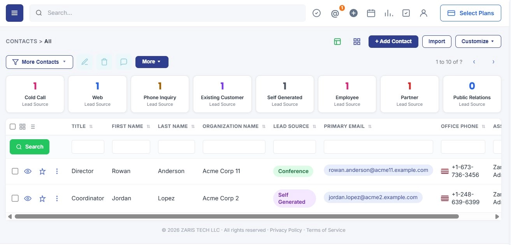Sort by Title column arrows
The image size is (511, 245).
[x=91, y=126]
